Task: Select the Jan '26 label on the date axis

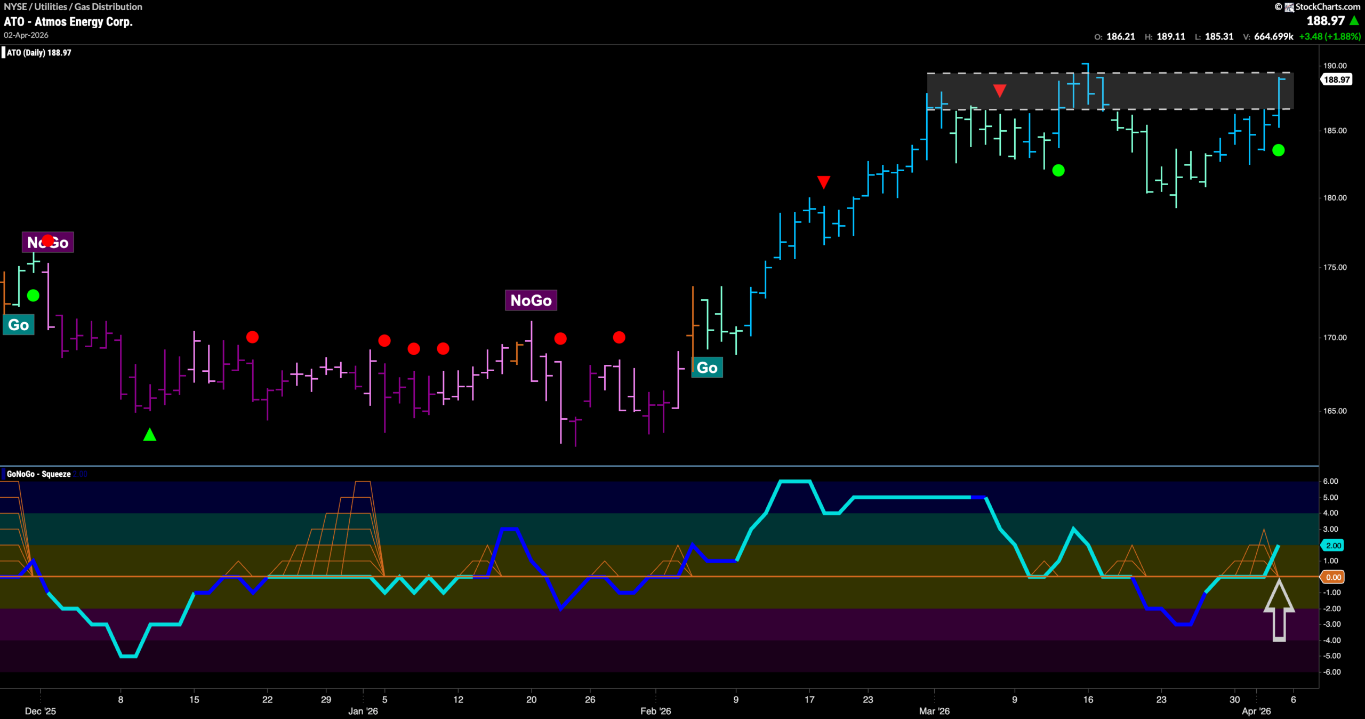Action: [x=363, y=711]
